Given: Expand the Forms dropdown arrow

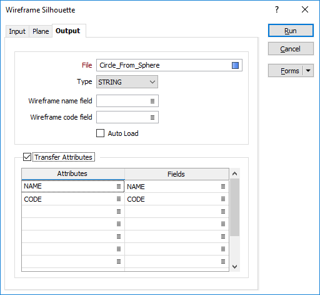Looking at the screenshot, I should 308,71.
